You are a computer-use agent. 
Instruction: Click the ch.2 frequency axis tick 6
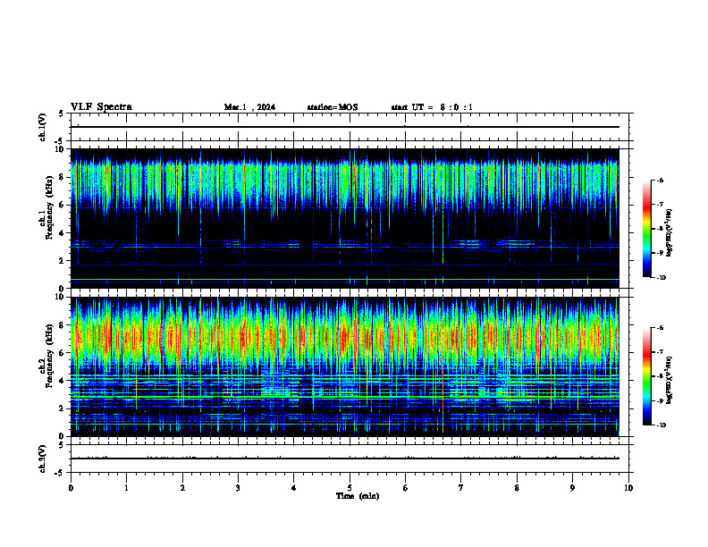(62, 353)
